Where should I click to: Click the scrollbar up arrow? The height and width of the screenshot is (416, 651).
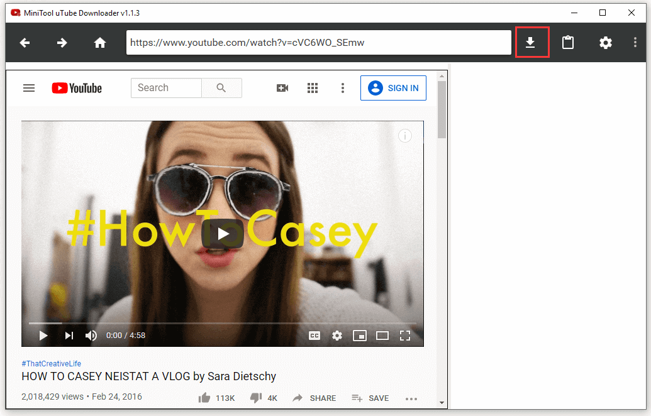tap(442, 76)
